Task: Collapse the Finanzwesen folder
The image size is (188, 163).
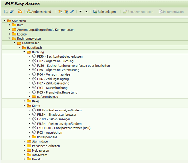Action: click(14, 43)
